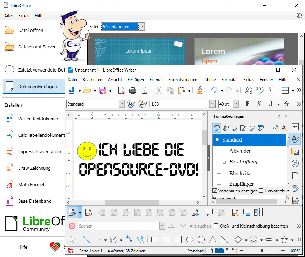
Task: Click the Clone Formatting paintbrush icon
Action: pos(199,90)
